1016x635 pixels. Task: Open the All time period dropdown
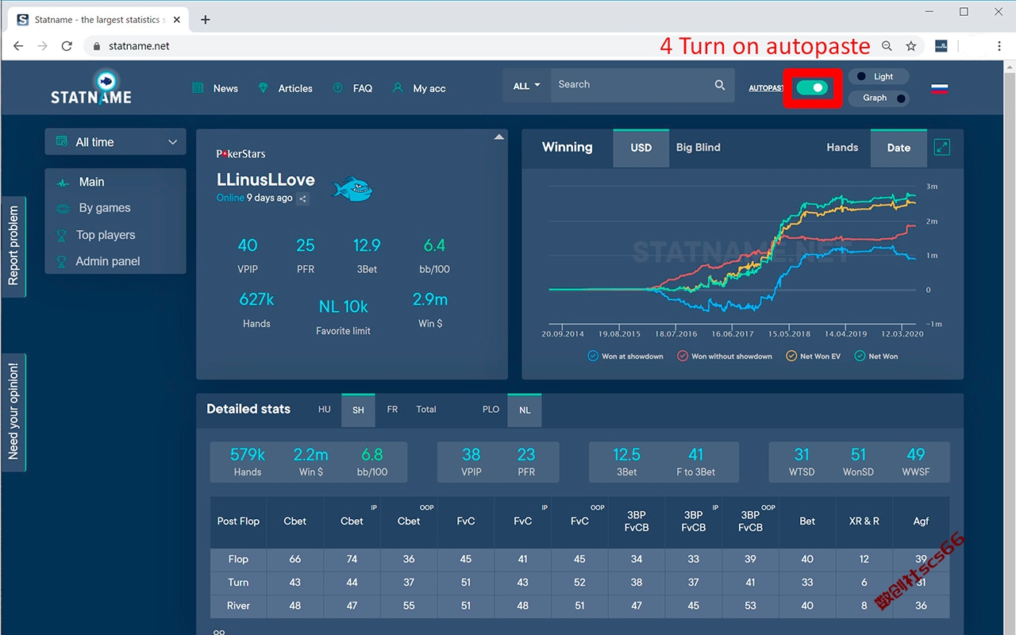tap(116, 142)
